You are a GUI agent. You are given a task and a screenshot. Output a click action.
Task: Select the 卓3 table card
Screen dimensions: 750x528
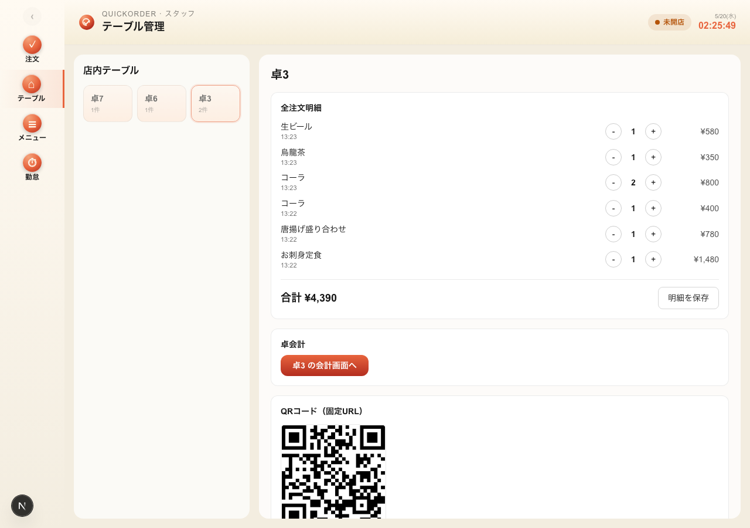coord(216,104)
